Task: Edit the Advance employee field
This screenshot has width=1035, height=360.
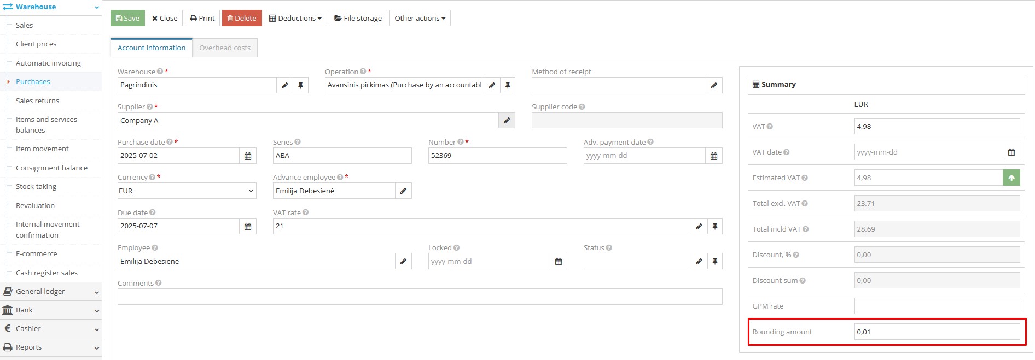Action: [403, 191]
